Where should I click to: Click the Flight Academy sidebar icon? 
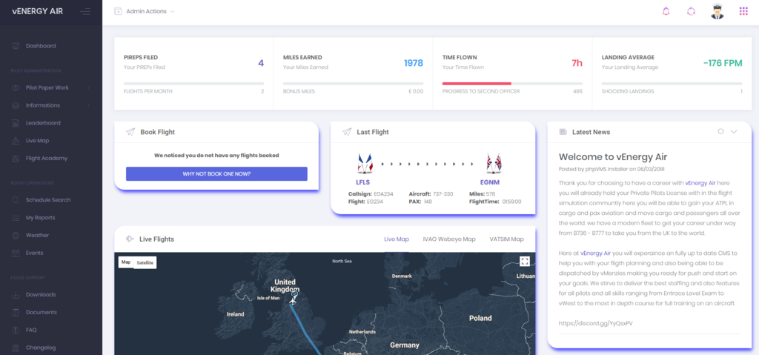click(16, 159)
